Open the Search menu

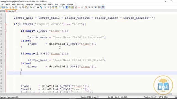tap(8, 4)
